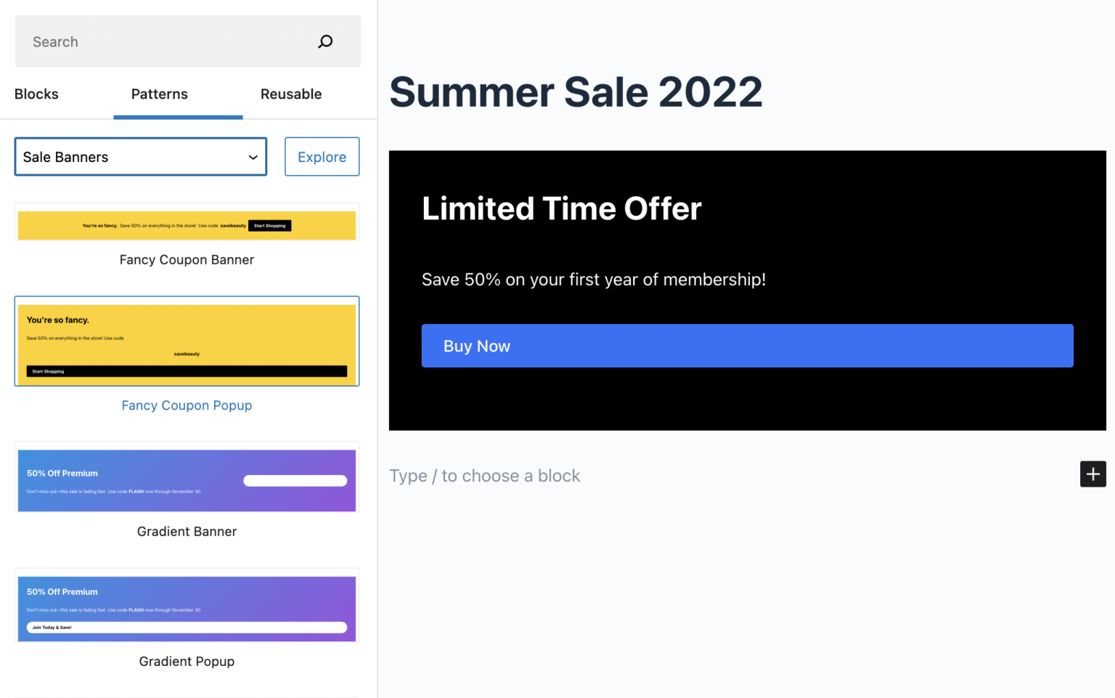
Task: Select the Gradient Popup pattern
Action: pyautogui.click(x=187, y=607)
